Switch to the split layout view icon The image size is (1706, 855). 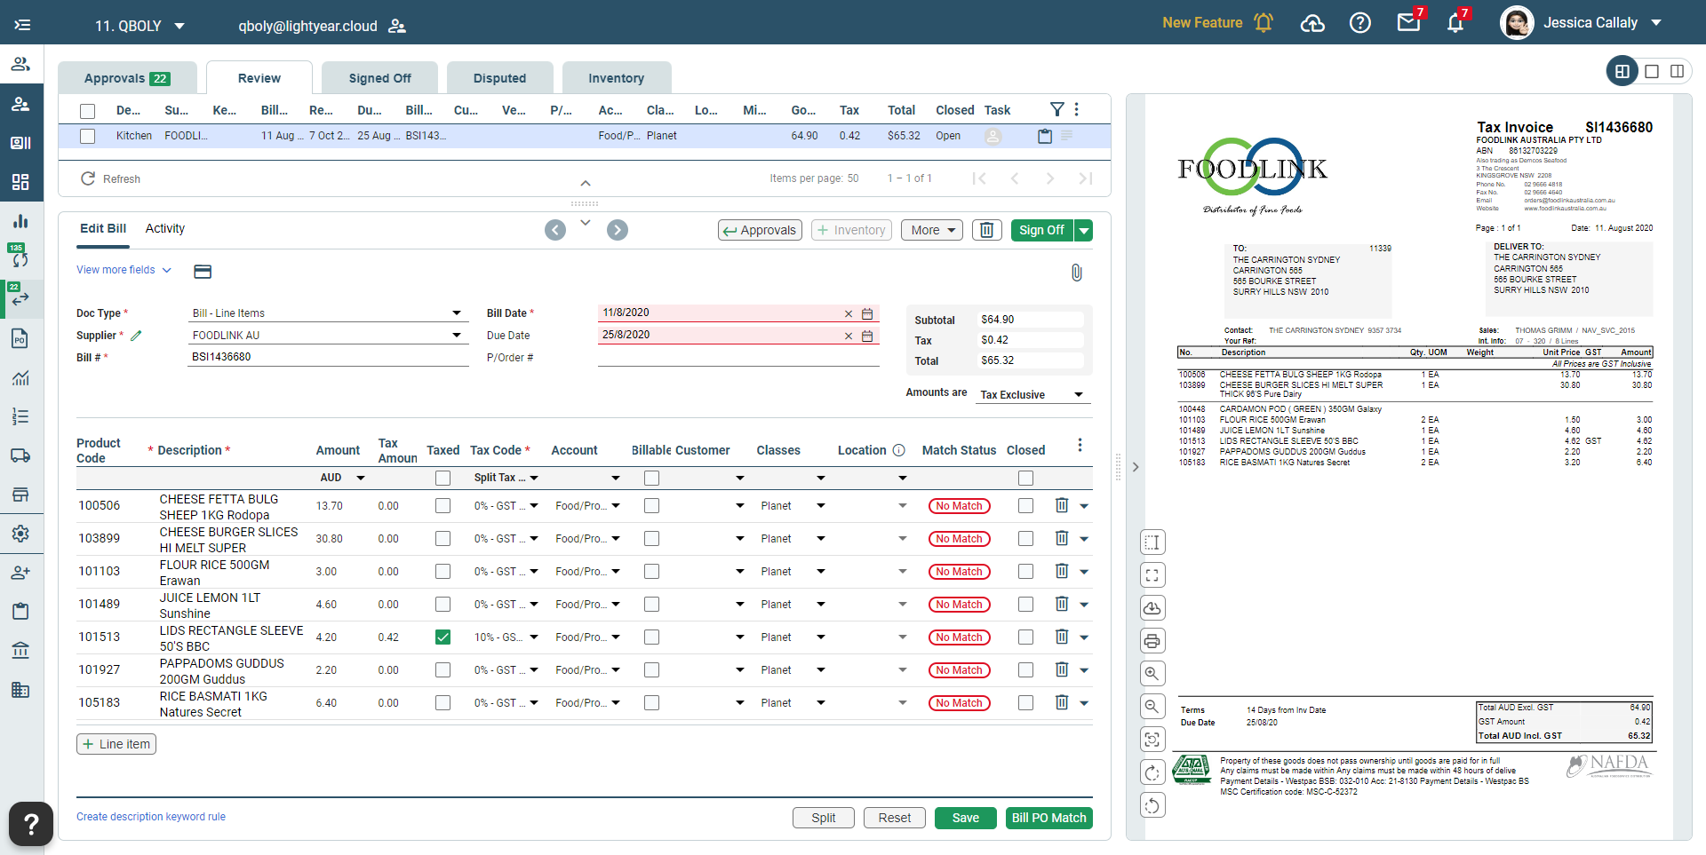pos(1677,71)
